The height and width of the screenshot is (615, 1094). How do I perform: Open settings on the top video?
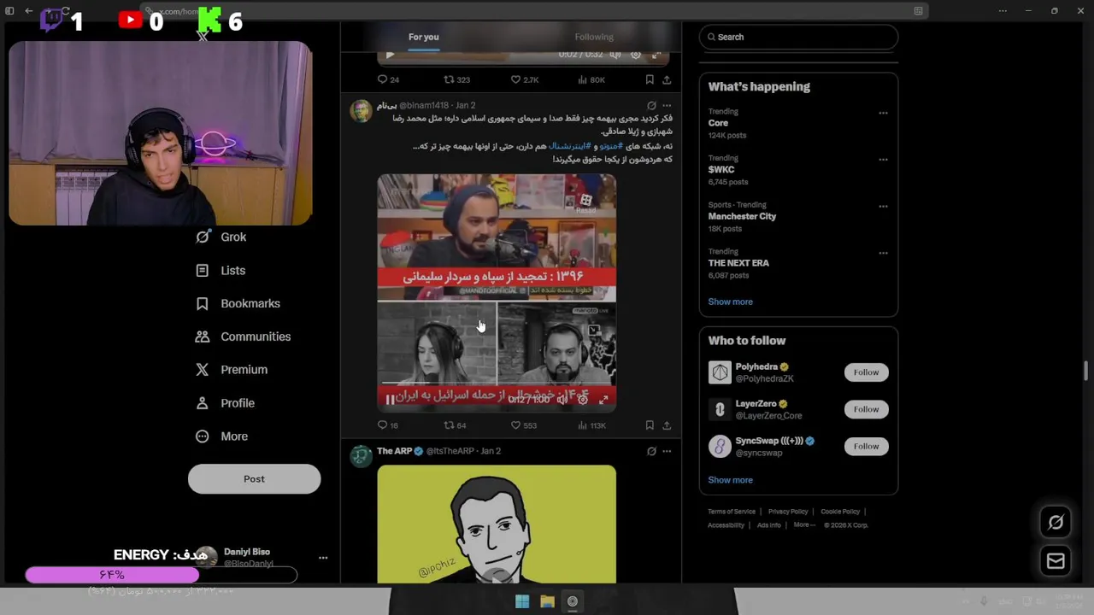[x=636, y=55]
